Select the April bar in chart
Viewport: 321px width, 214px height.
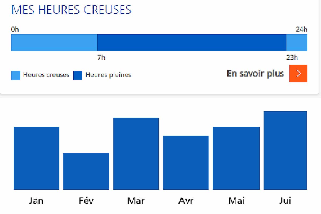[186, 163]
